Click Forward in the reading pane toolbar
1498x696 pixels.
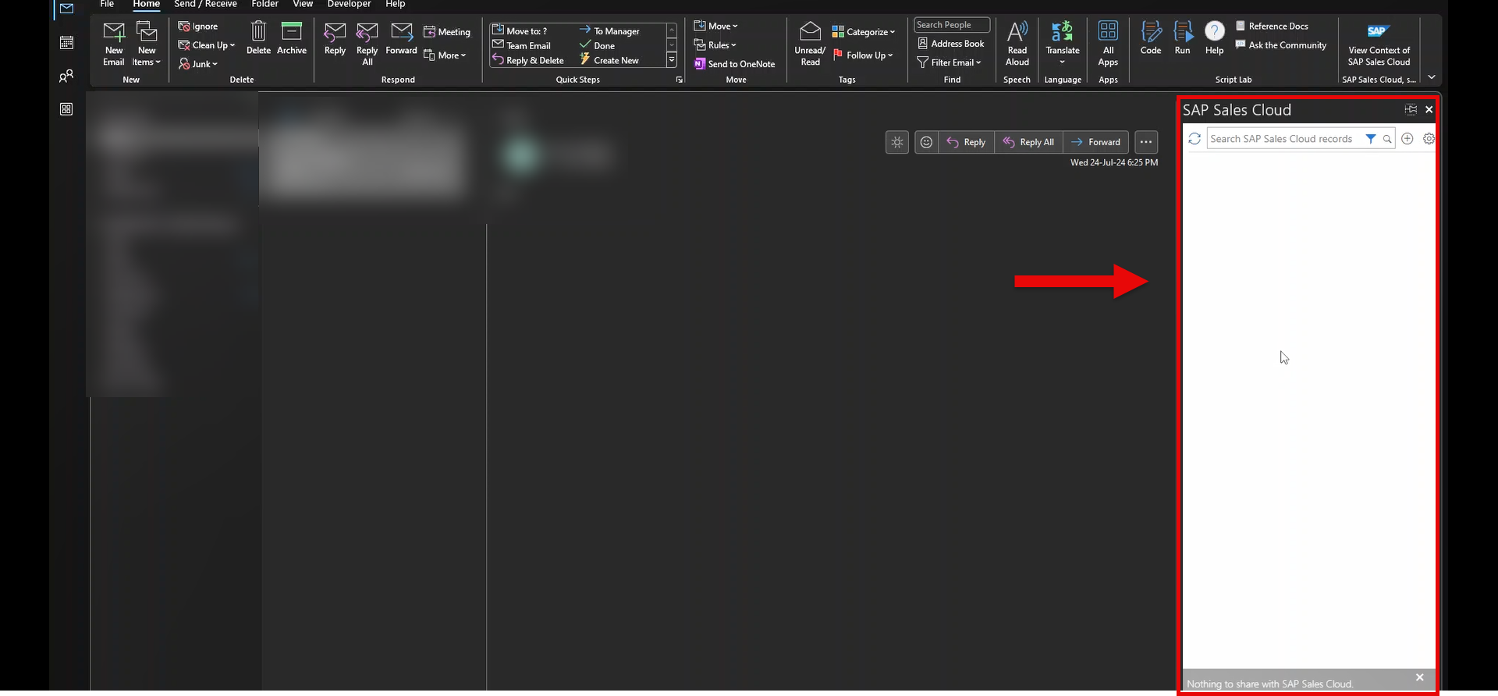coord(1095,142)
